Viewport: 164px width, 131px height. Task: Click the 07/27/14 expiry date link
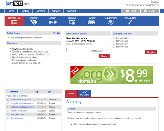[42, 103]
